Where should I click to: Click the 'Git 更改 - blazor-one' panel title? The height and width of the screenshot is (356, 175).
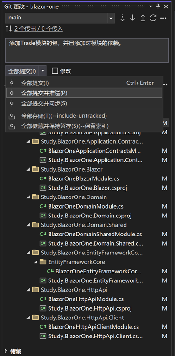click(31, 6)
